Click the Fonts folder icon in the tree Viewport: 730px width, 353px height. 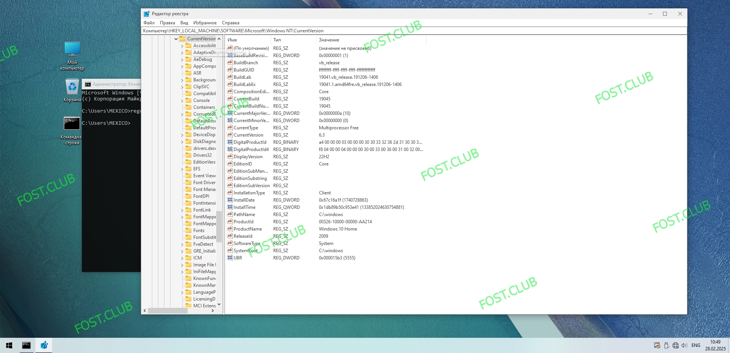coord(188,230)
